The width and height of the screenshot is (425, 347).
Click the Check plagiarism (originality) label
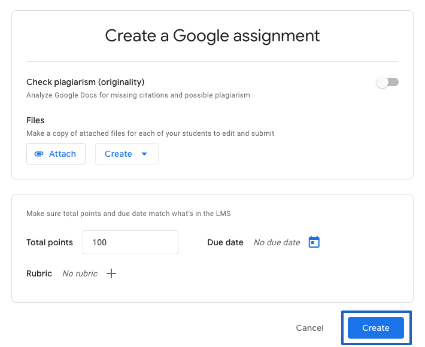(x=86, y=82)
